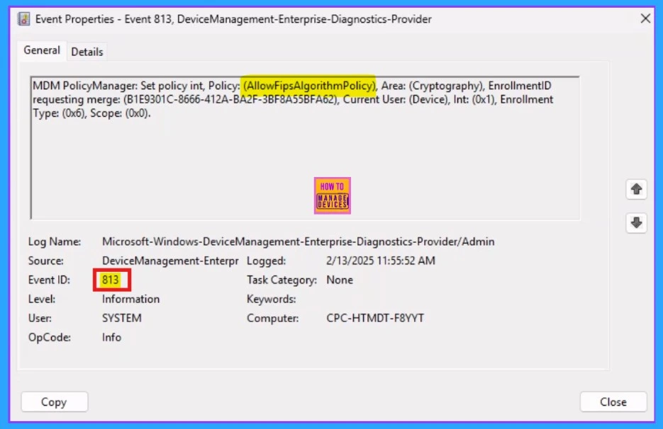The width and height of the screenshot is (663, 429).
Task: Click the Area (Cryptography) text
Action: (x=432, y=86)
